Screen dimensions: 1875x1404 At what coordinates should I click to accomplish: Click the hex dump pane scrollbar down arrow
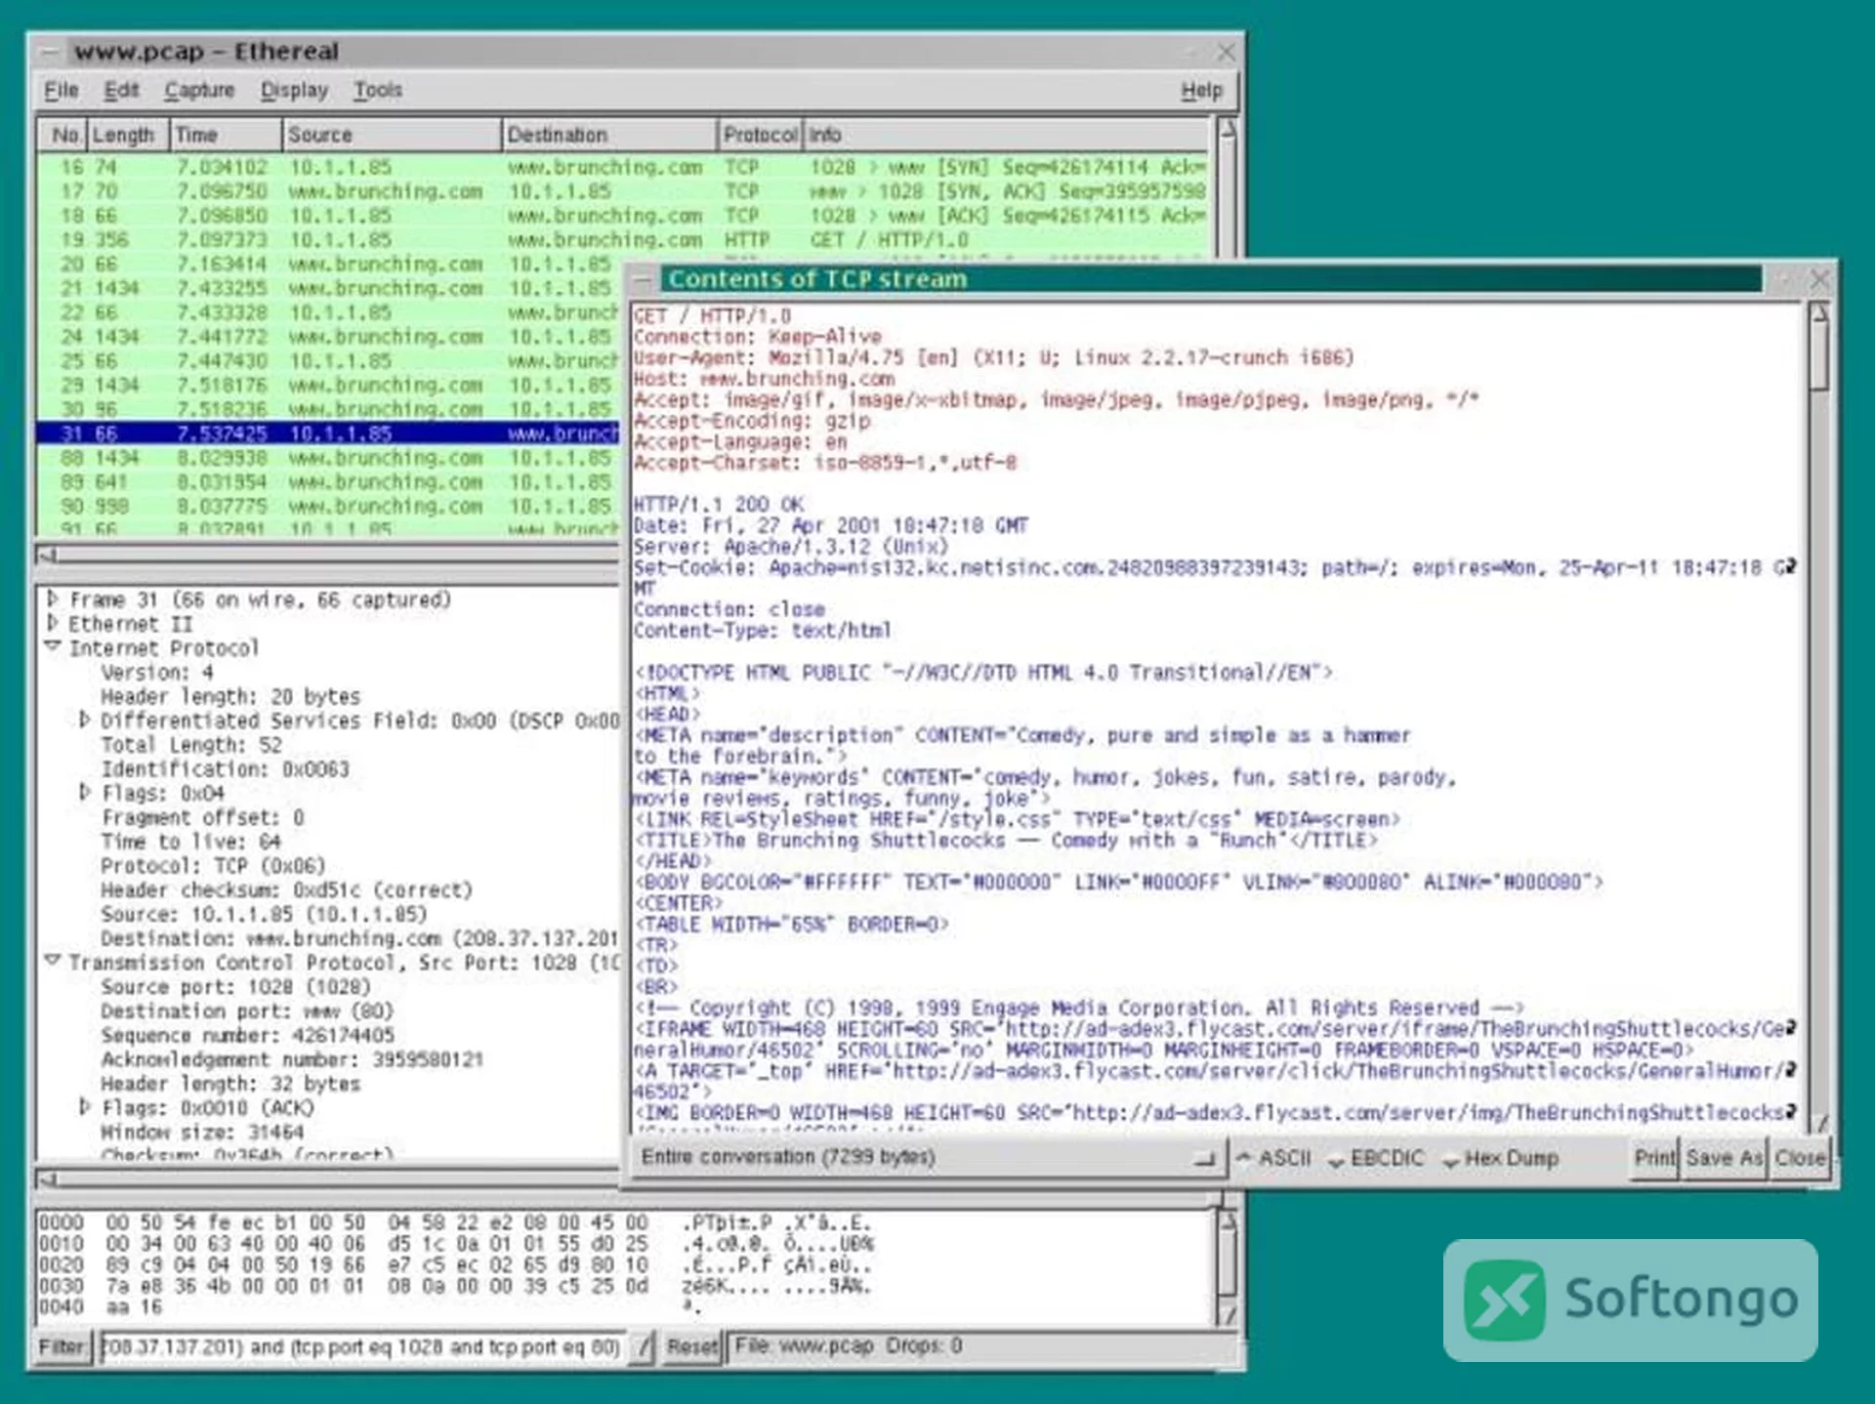click(x=1229, y=1315)
